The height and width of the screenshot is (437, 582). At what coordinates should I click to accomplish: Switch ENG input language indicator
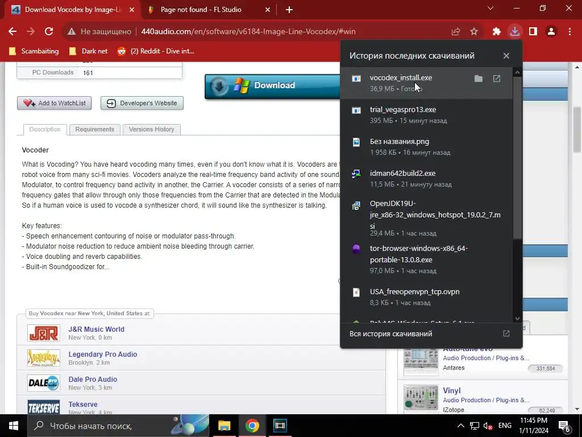505,426
